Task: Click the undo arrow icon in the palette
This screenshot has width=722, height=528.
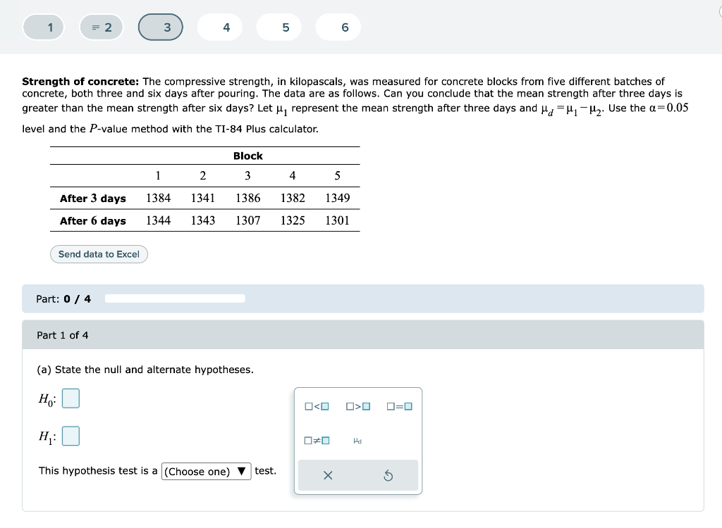Action: click(x=388, y=475)
